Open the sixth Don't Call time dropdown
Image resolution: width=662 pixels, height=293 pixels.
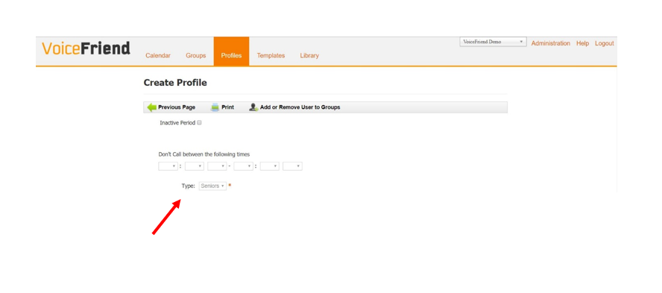click(292, 166)
